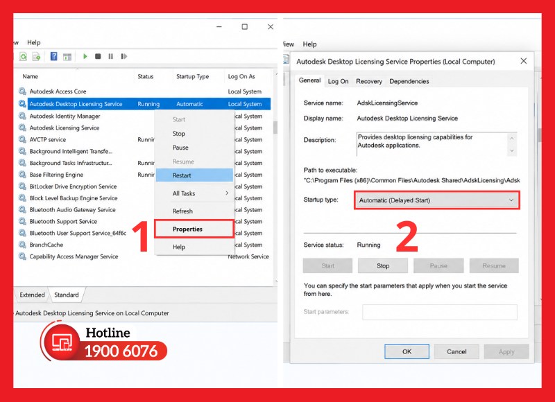Click the green Start Service toolbar icon
The image size is (555, 402).
[x=85, y=56]
